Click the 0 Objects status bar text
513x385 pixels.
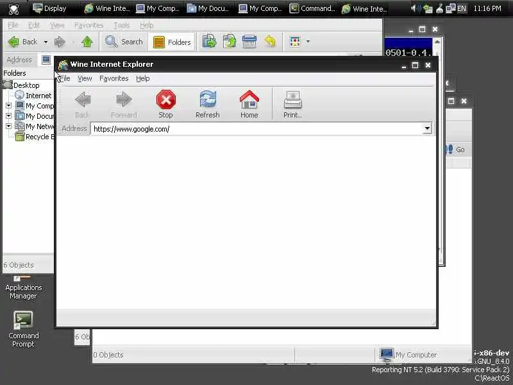pyautogui.click(x=108, y=355)
